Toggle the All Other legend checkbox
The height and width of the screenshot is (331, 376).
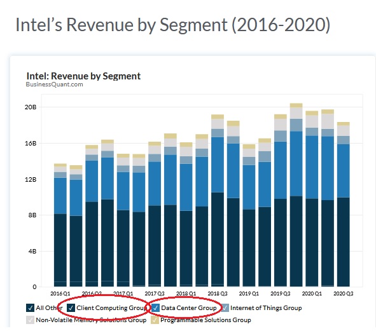(30, 308)
